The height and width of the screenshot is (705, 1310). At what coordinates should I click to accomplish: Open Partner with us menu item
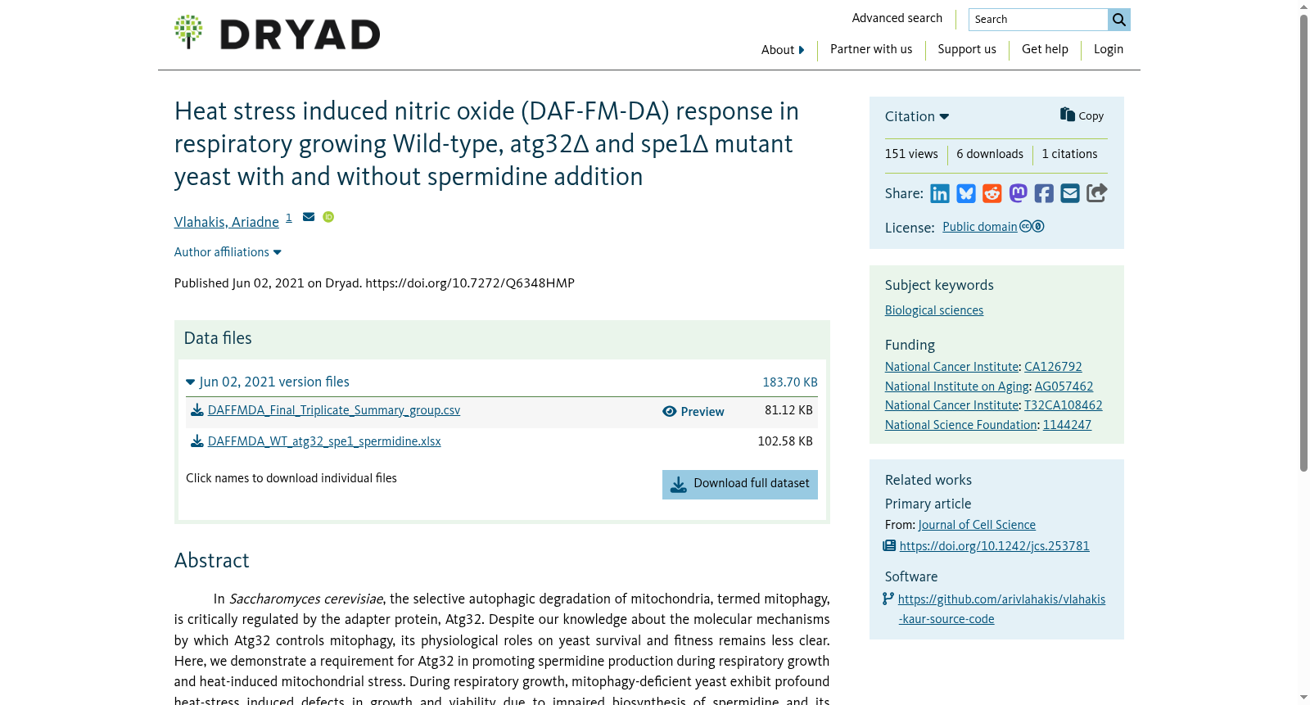tap(871, 49)
